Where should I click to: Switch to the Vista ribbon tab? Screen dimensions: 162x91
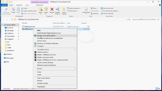(x=27, y=5)
